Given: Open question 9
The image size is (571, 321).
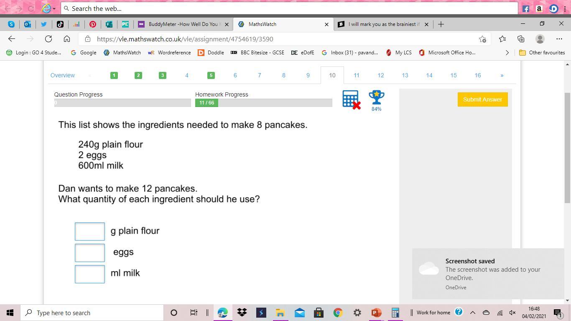Looking at the screenshot, I should [x=308, y=75].
